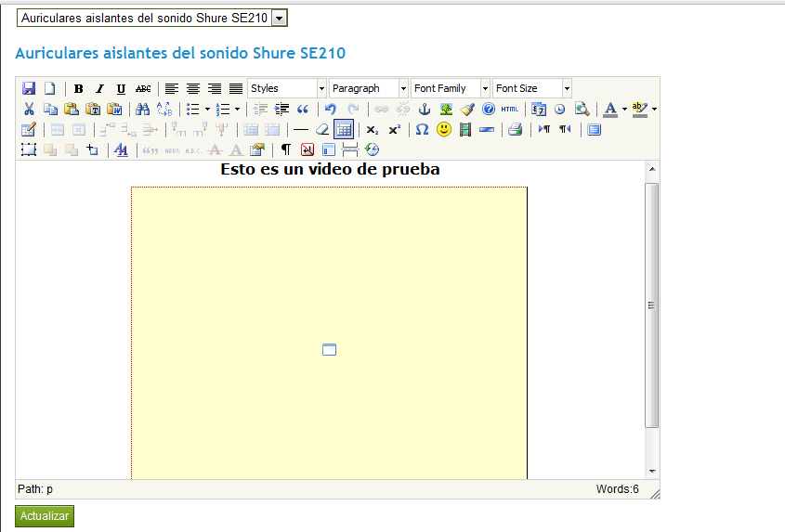Insert a horizontal rule line
The width and height of the screenshot is (785, 532).
coord(300,130)
